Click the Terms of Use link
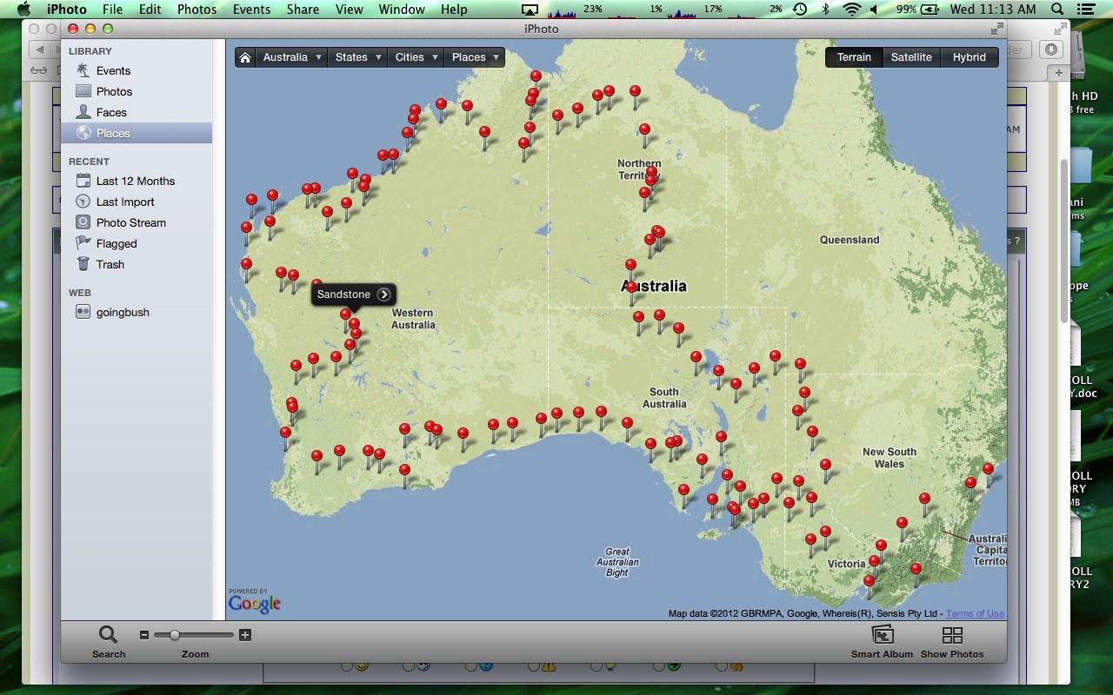The width and height of the screenshot is (1113, 695). [x=975, y=613]
